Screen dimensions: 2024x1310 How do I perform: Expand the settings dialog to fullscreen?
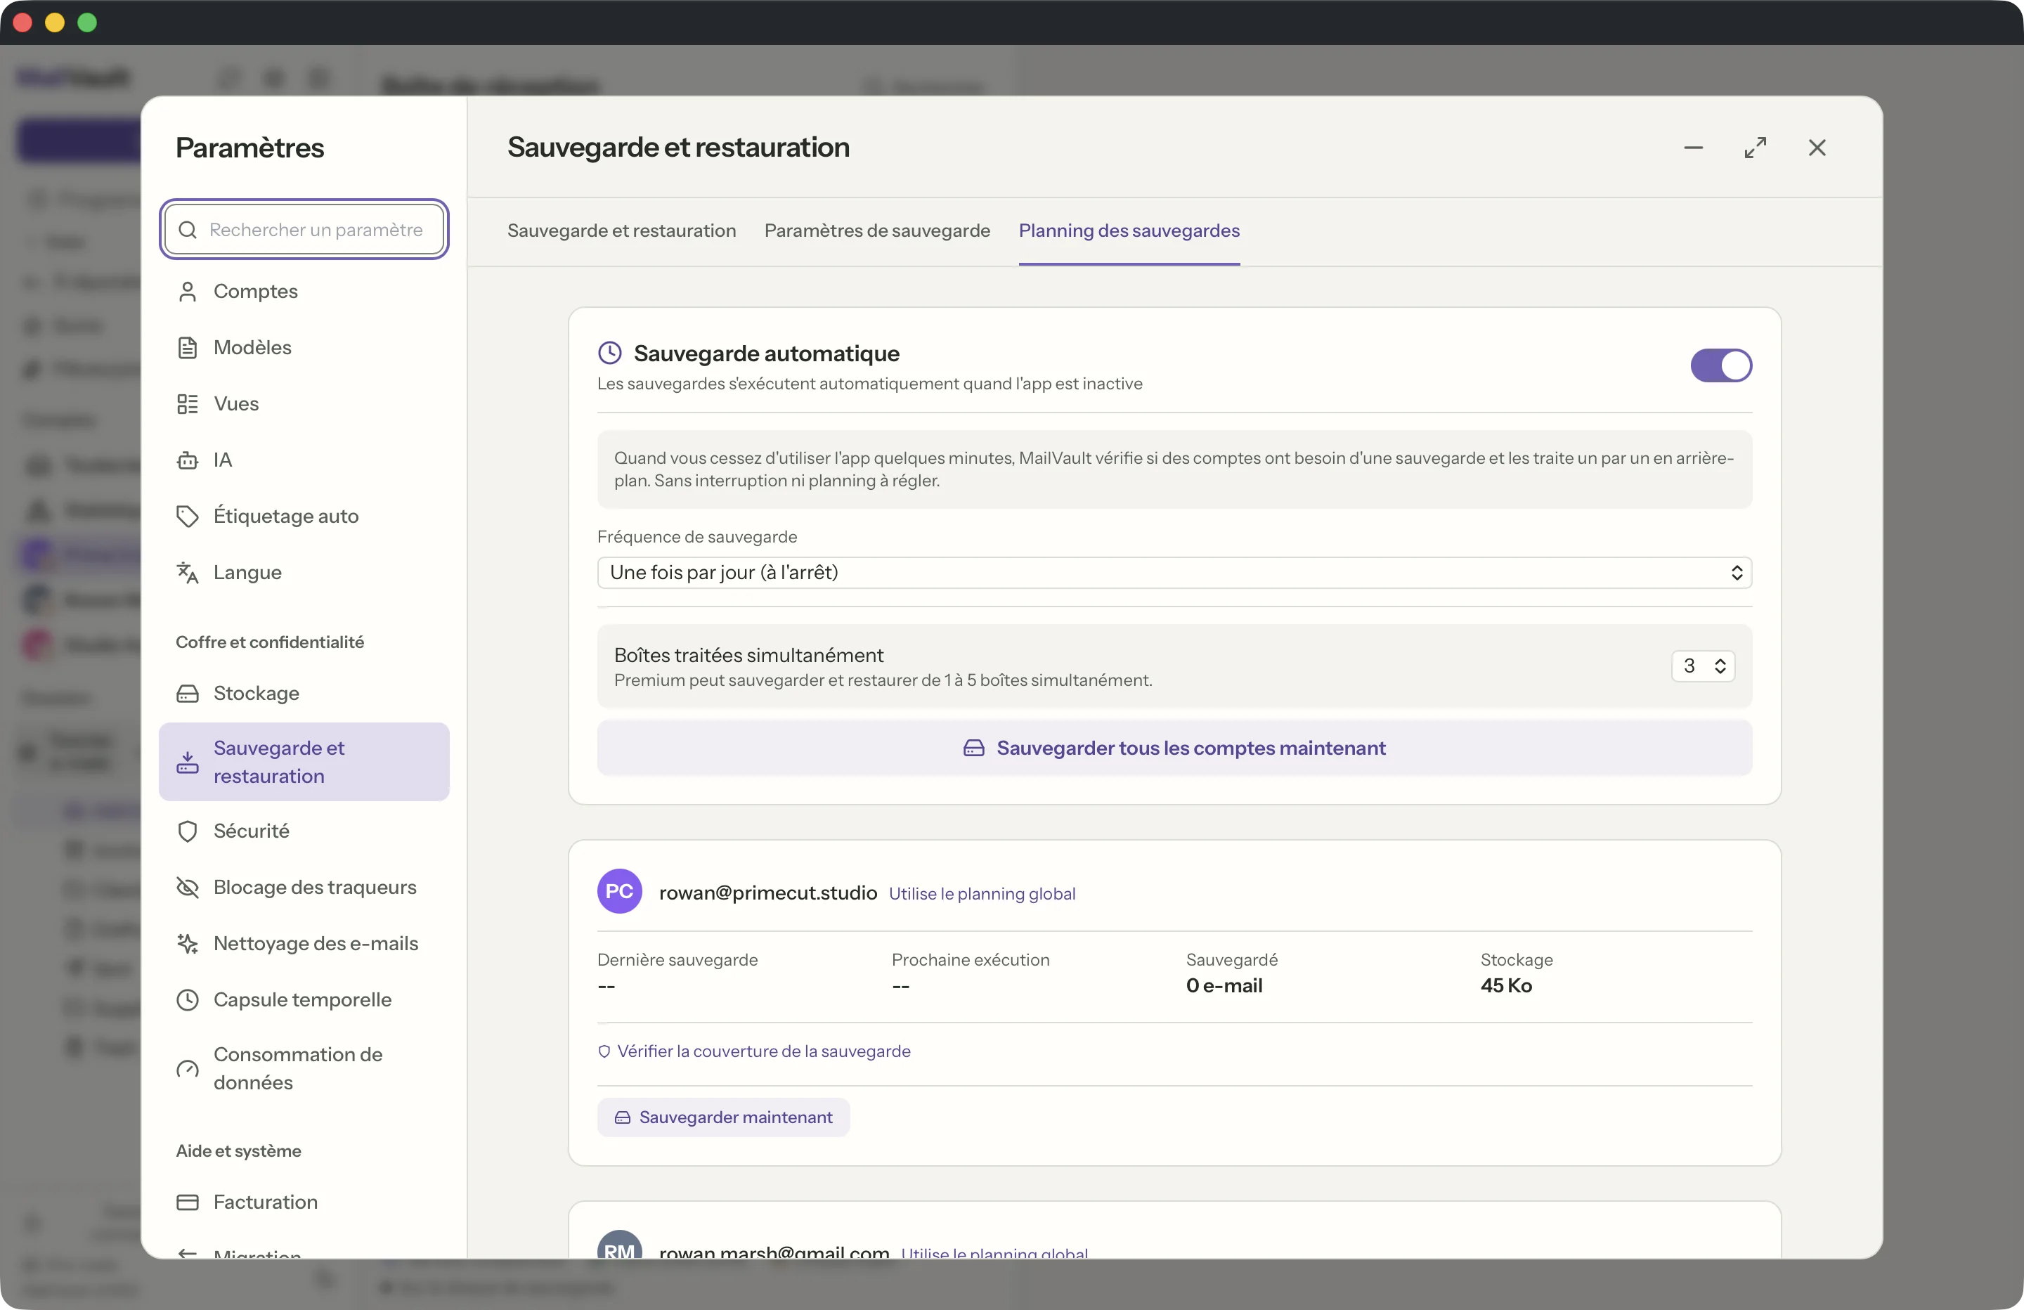pyautogui.click(x=1756, y=147)
